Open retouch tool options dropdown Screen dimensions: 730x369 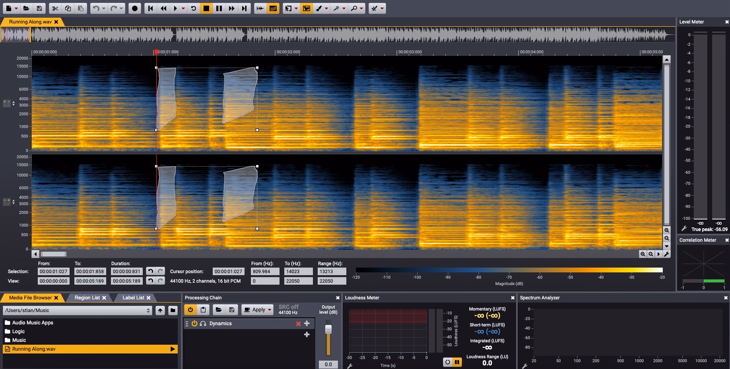pyautogui.click(x=382, y=8)
